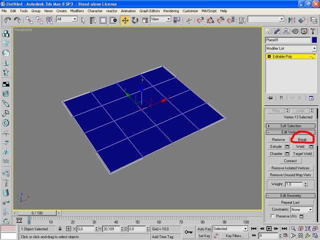Switch to the Create command panel
The image size is (320, 240).
click(x=268, y=31)
